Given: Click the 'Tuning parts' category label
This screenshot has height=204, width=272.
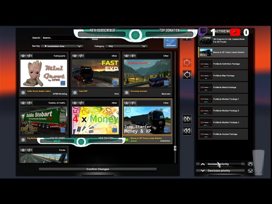Looking at the screenshot, I should 59,56.
